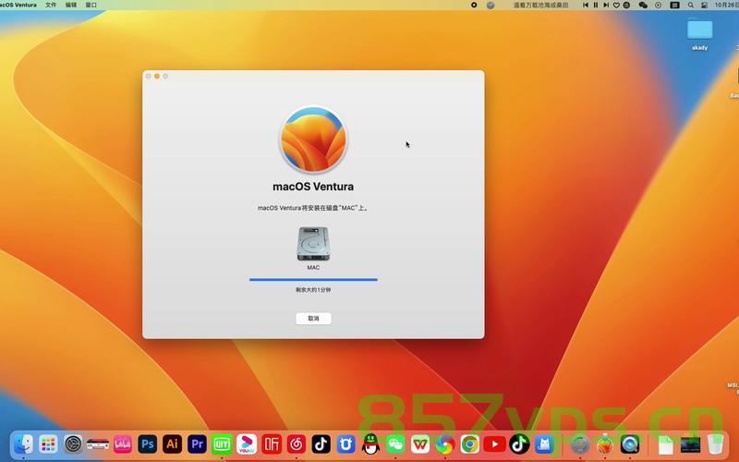The image size is (739, 462).
Task: Open WPS Office from the dock
Action: click(420, 444)
